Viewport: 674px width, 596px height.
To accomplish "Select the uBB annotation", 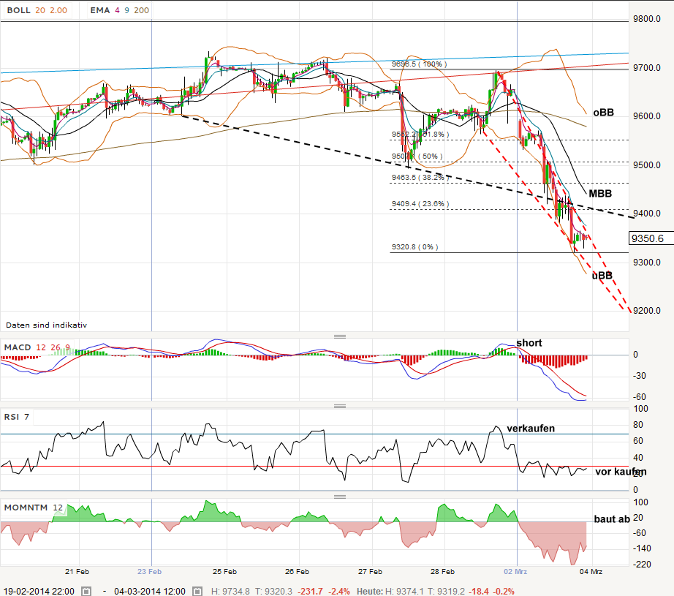I will 602,275.
